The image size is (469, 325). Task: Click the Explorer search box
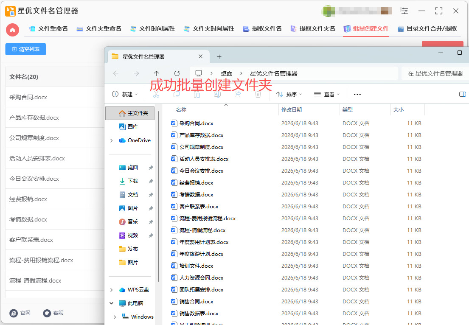(x=435, y=73)
